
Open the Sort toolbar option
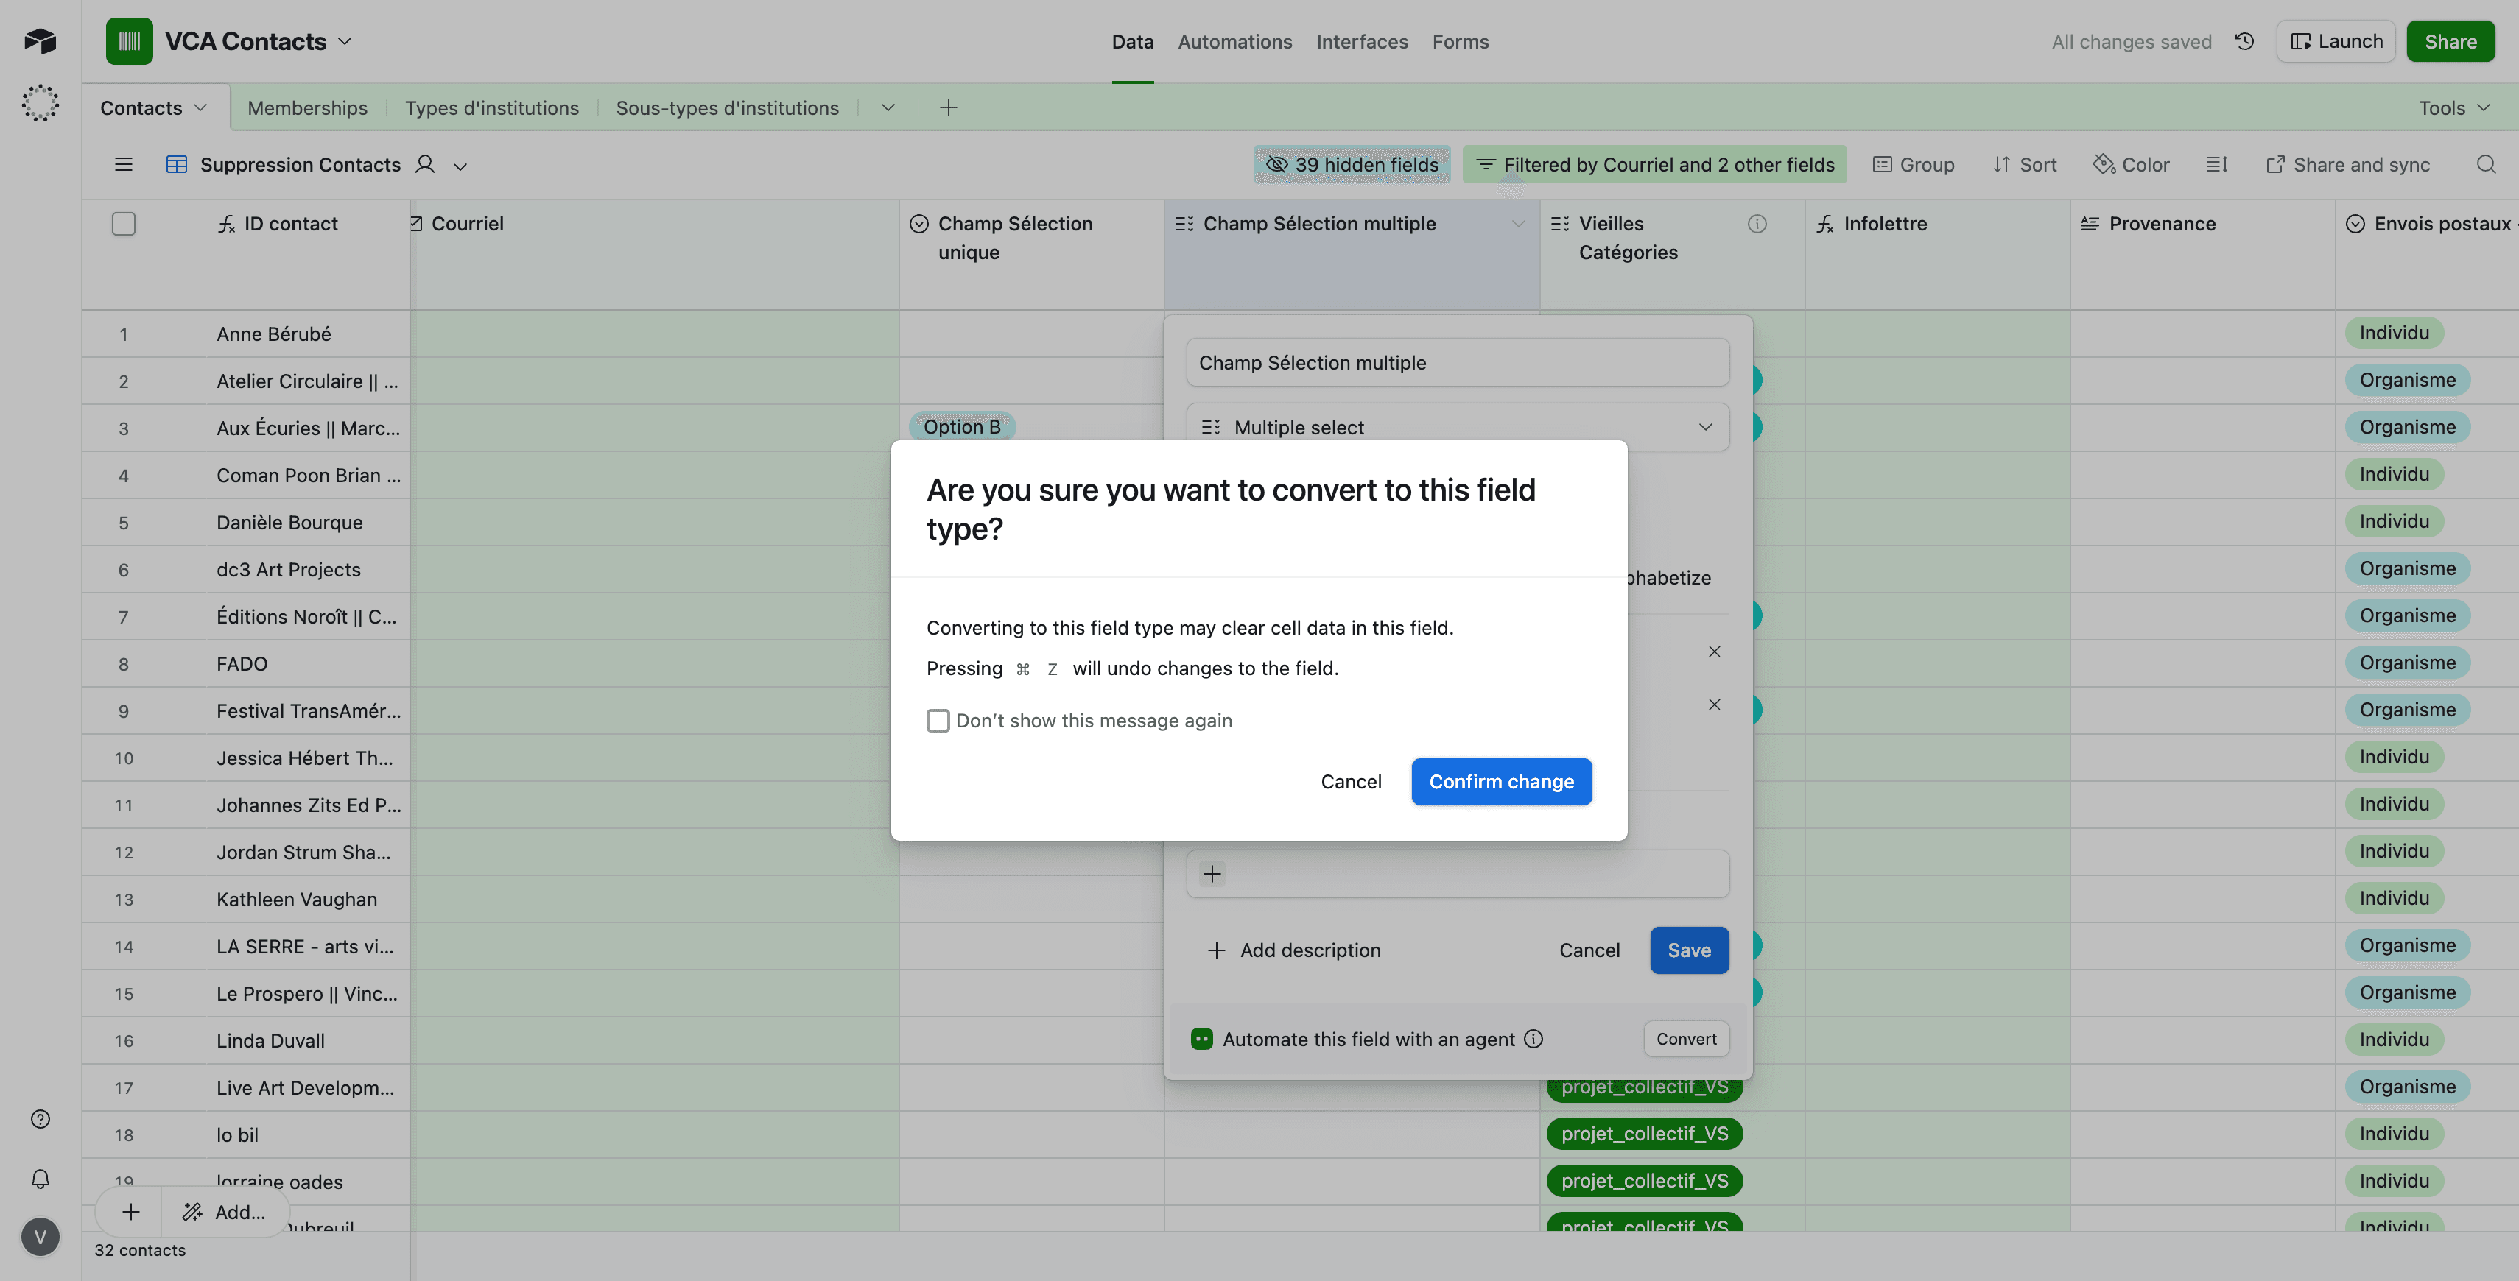(2024, 164)
